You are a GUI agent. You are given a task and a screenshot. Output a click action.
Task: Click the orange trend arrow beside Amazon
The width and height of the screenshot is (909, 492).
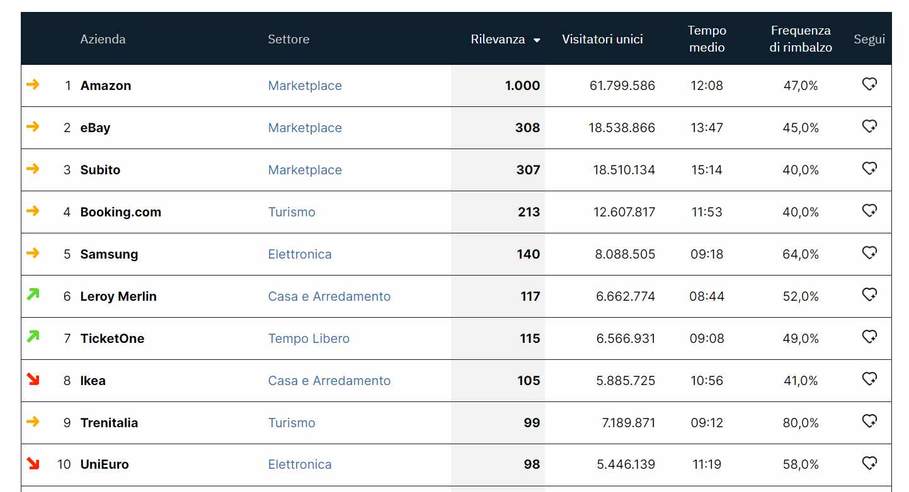pos(33,84)
